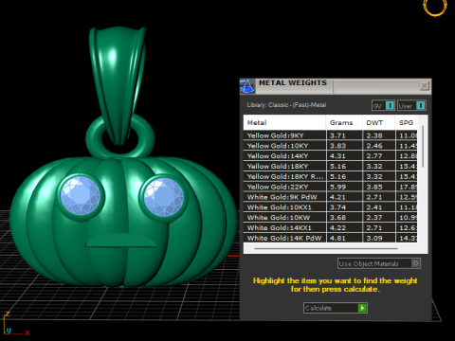This screenshot has height=341, width=455.
Task: Click the green arrow on Calculate
Action: click(362, 308)
